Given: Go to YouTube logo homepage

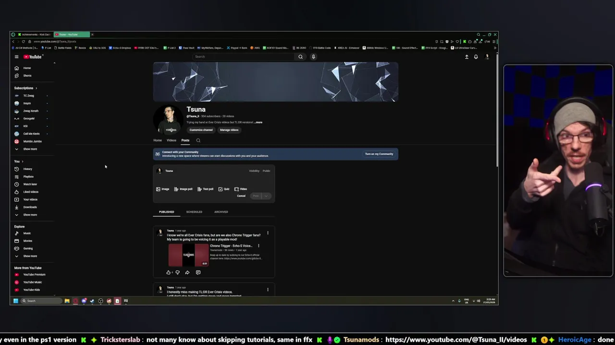Looking at the screenshot, I should (33, 57).
